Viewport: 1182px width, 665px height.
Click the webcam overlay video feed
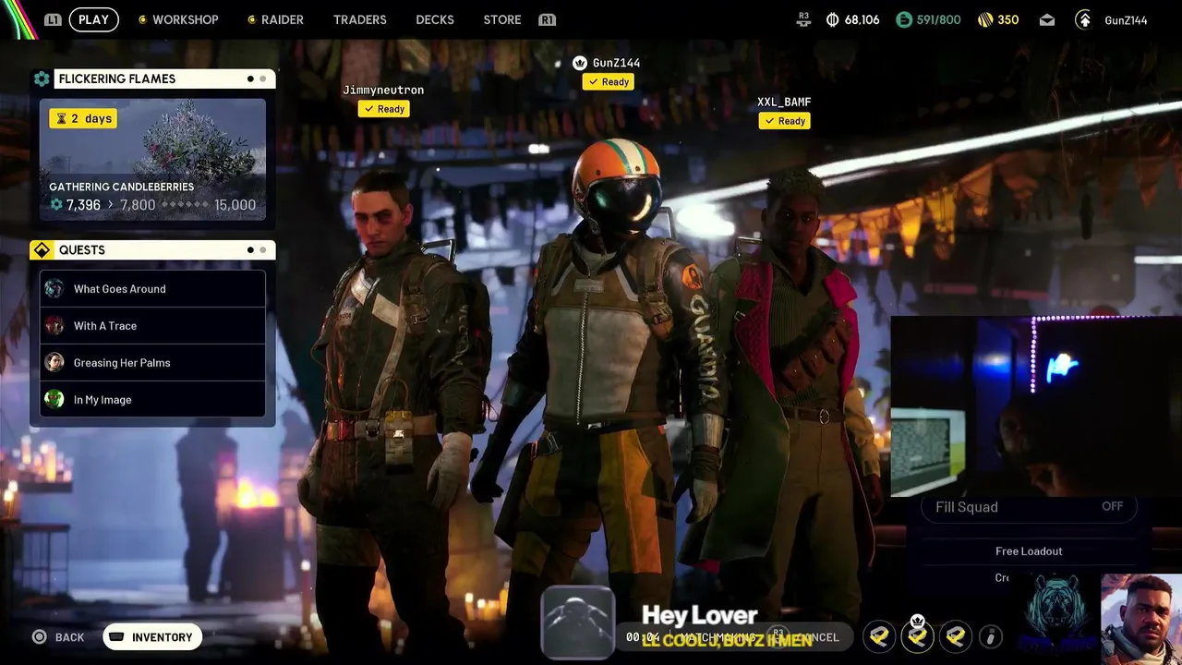point(1036,406)
